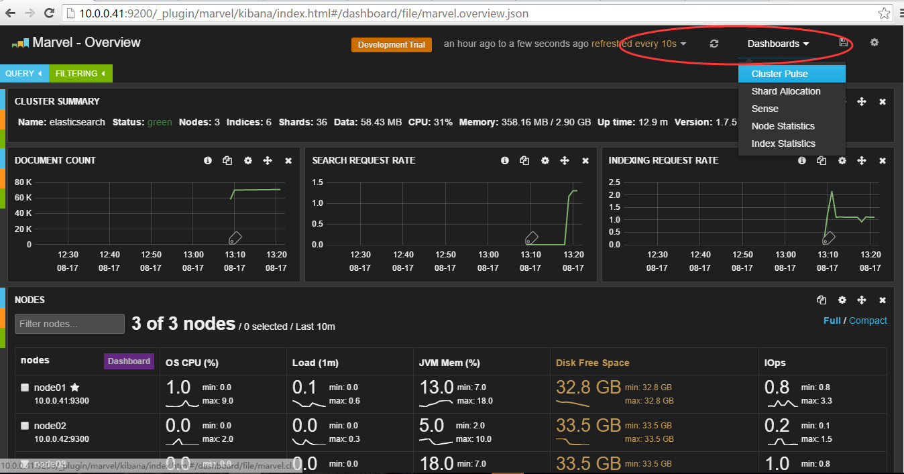This screenshot has width=904, height=474.
Task: Click move handle of Document Count panel
Action: [x=268, y=161]
